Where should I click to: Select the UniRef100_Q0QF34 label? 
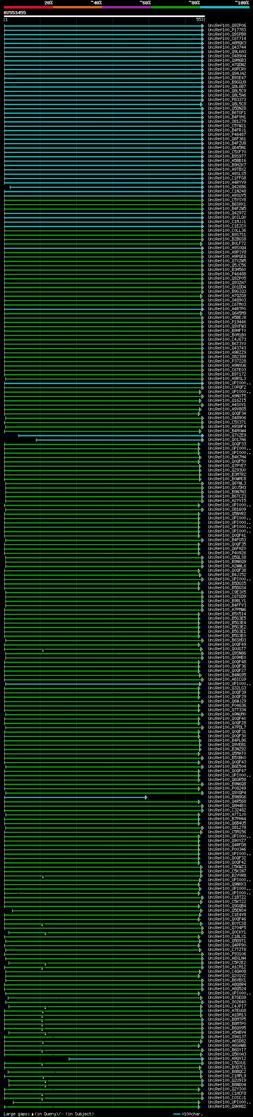[227, 413]
